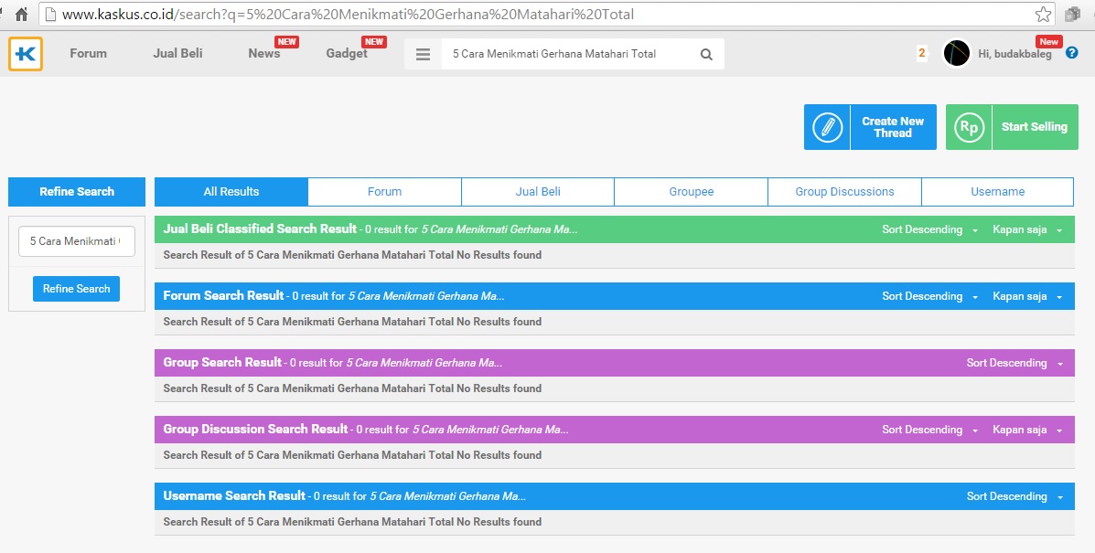Screen dimensions: 1095x553
Task: Open the help question mark icon
Action: pos(1071,53)
